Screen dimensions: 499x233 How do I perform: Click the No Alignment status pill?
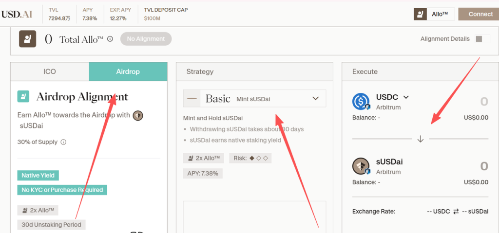point(146,39)
